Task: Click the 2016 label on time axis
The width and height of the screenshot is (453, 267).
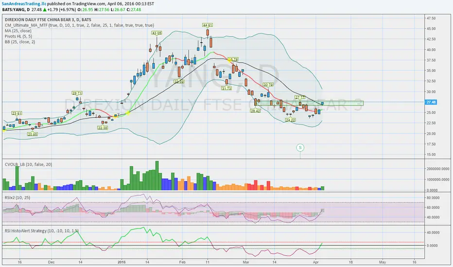Action: coord(122,262)
